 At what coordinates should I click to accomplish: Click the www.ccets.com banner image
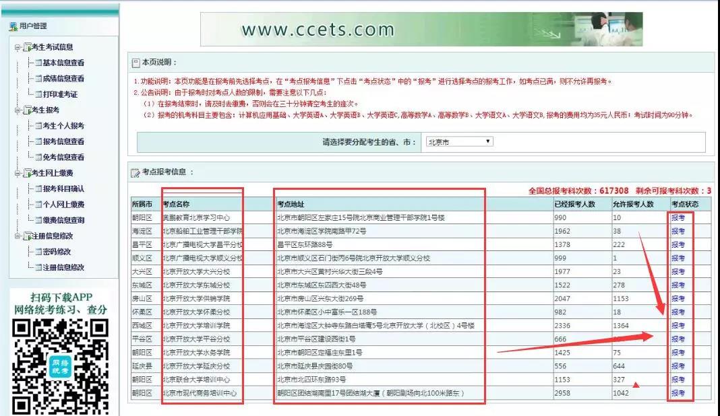click(x=421, y=30)
